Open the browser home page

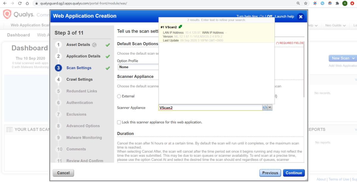click(x=27, y=4)
